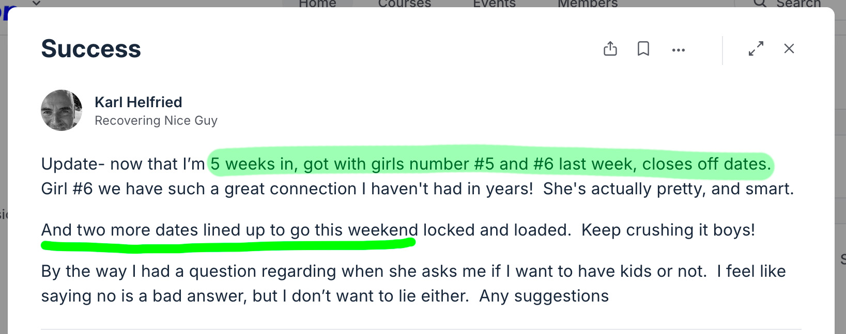This screenshot has width=846, height=334.
Task: Click the Karl Helfried author name
Action: (x=138, y=102)
